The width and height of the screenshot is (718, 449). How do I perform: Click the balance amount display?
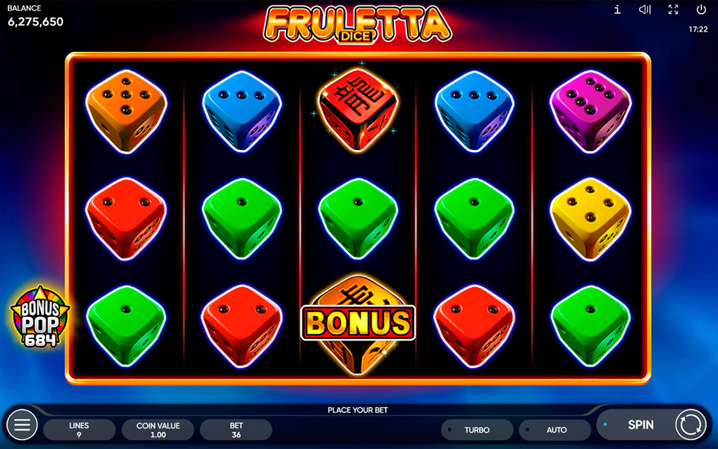tap(35, 21)
